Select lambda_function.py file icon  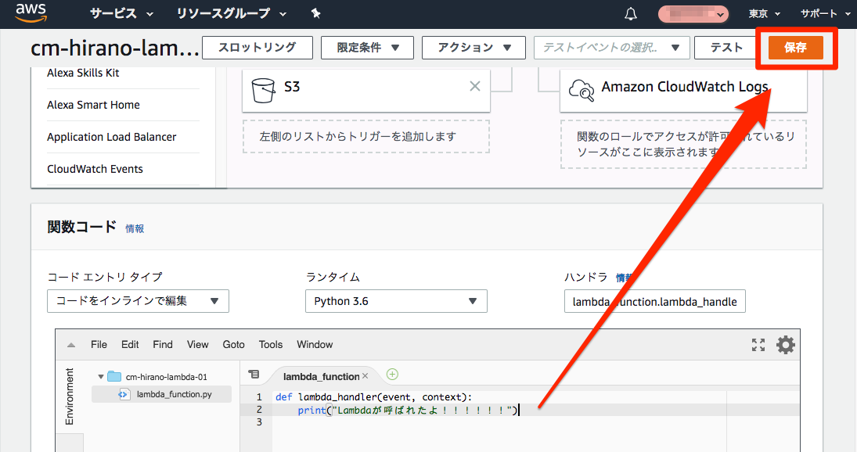coord(124,394)
